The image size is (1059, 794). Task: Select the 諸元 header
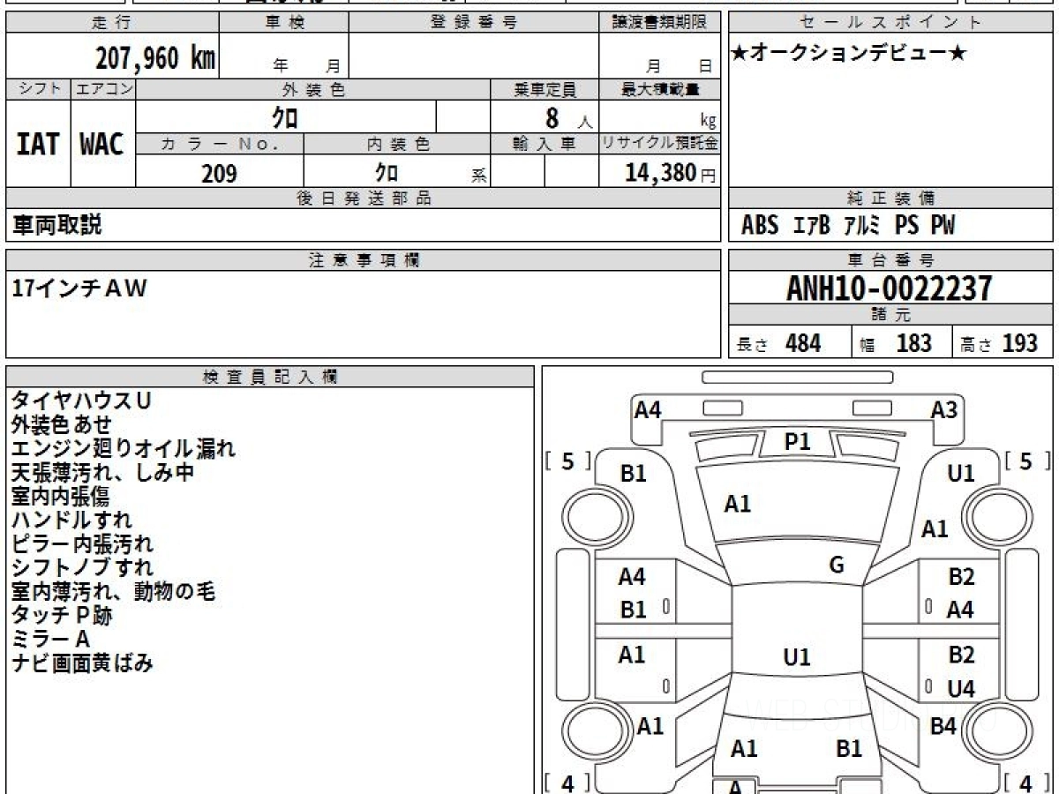point(891,315)
